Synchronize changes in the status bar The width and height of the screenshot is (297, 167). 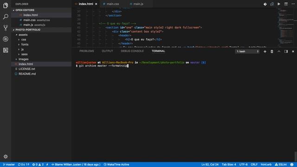pos(24,165)
